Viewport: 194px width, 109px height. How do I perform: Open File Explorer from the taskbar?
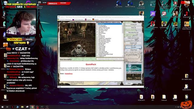click(22, 107)
